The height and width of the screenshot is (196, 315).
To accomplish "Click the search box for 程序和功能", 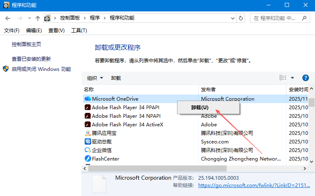I will pyautogui.click(x=277, y=18).
